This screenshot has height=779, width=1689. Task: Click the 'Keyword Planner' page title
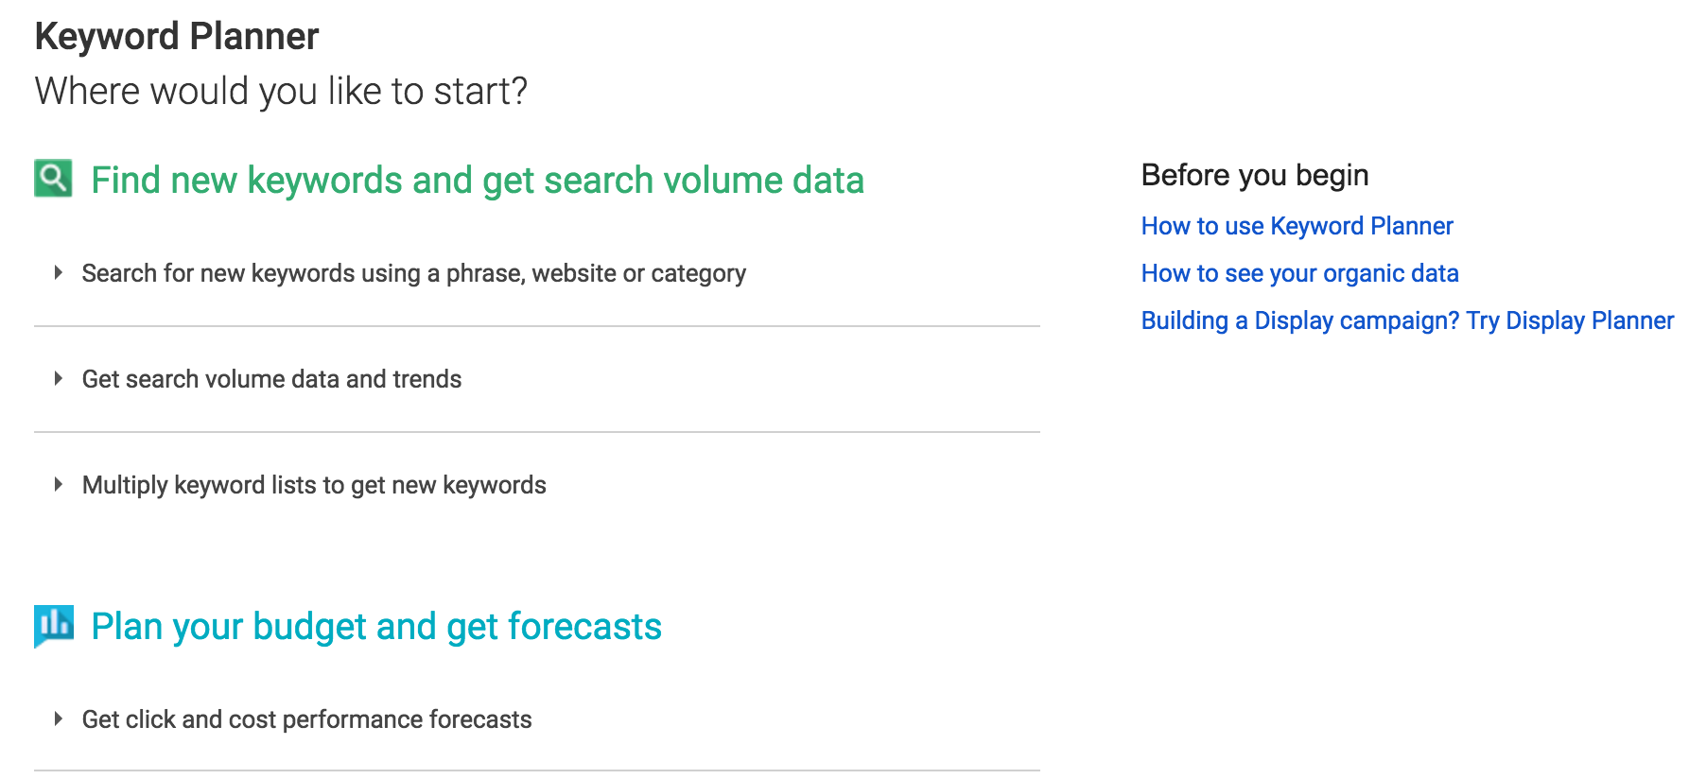tap(177, 36)
